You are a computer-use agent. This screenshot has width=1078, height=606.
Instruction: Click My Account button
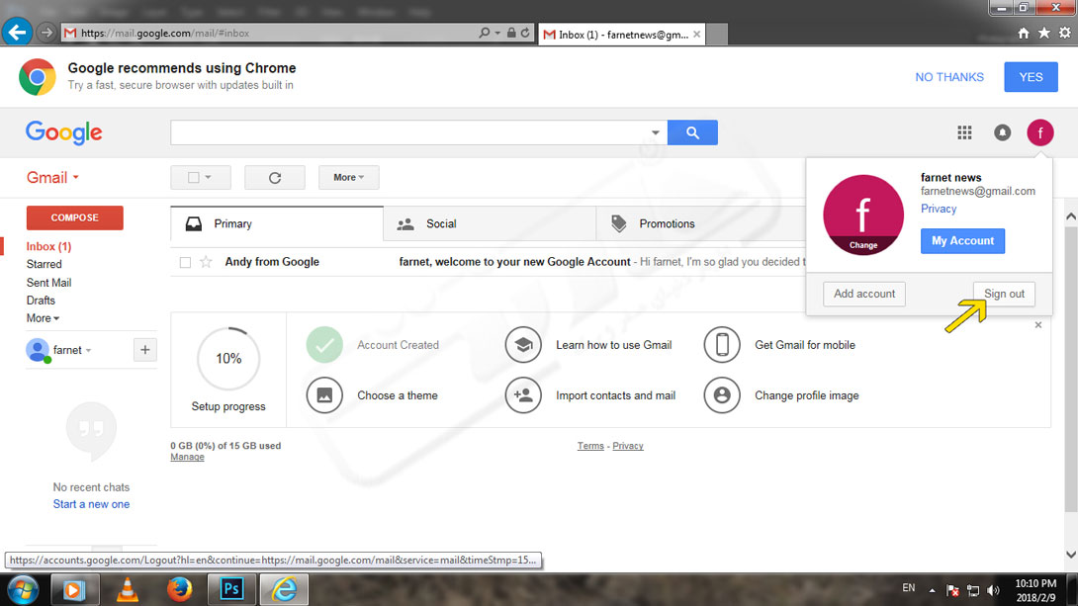(962, 240)
